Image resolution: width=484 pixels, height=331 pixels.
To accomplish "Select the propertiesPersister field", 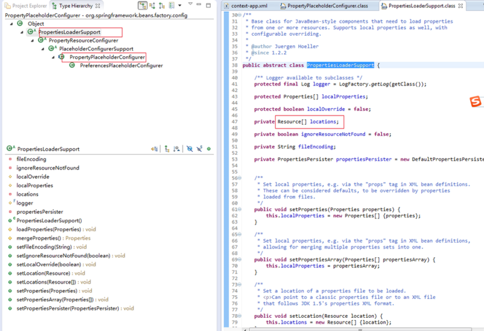I will (x=40, y=212).
